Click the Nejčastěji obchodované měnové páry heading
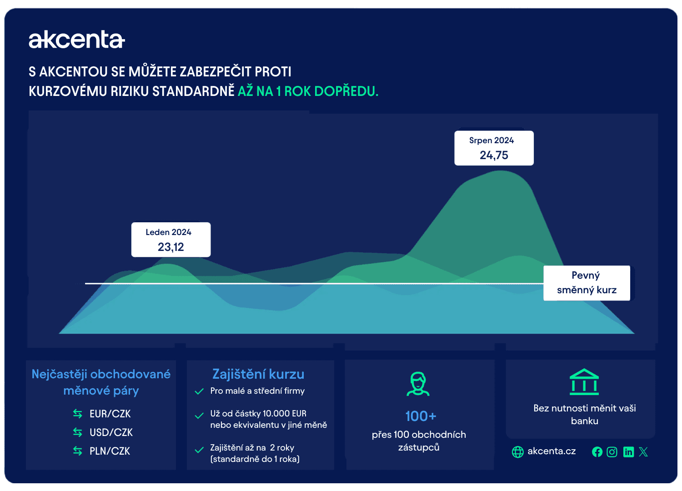Viewport: 682px width, 491px height. (101, 382)
